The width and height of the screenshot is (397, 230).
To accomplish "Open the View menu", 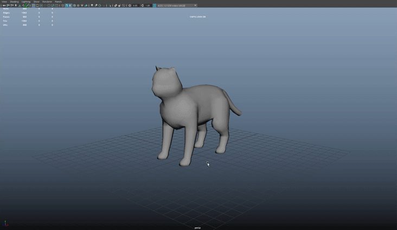I will [x=4, y=2].
